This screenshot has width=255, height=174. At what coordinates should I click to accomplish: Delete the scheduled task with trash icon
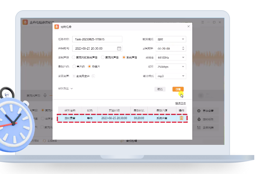click(181, 118)
